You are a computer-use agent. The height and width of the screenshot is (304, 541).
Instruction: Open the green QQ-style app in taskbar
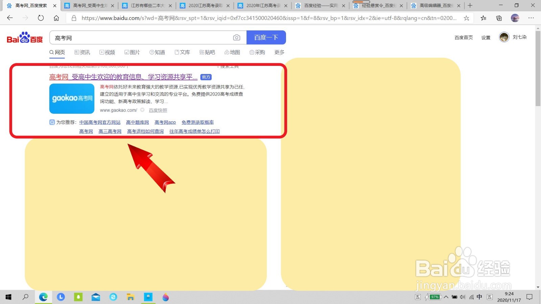pos(78,297)
